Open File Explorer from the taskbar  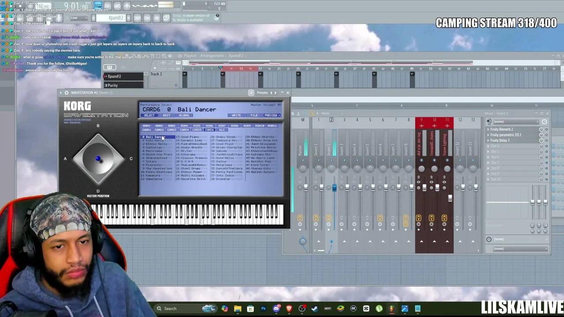237,309
